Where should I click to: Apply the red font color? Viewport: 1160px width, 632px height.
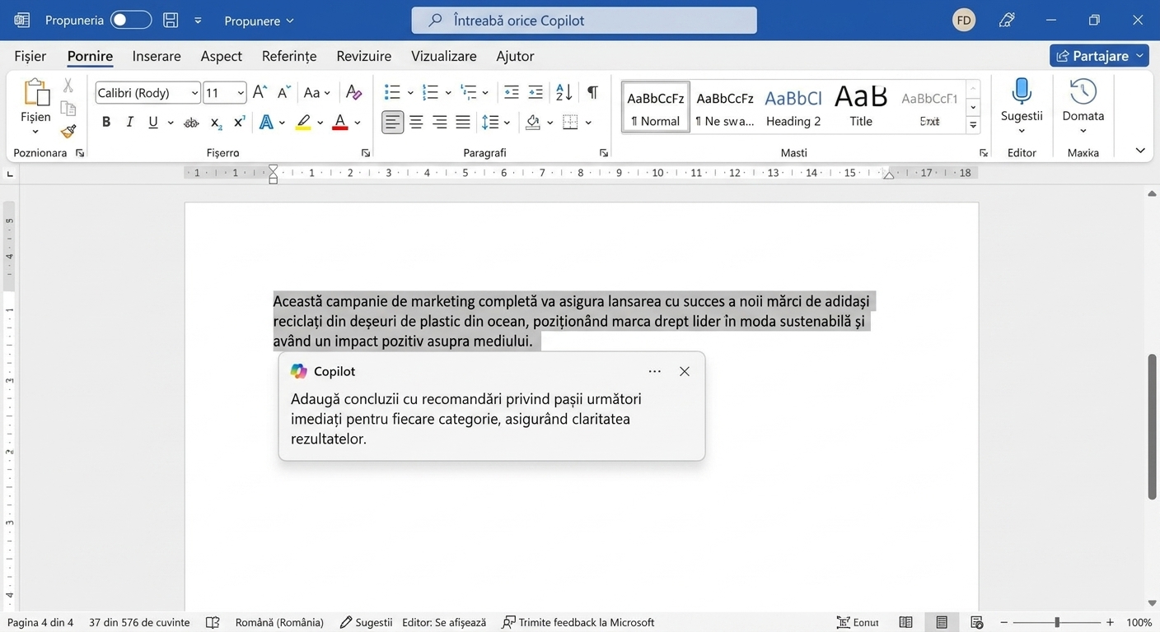coord(339,123)
